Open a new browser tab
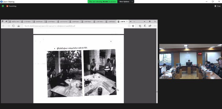 point(131,21)
